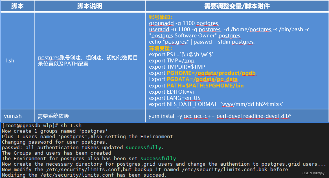This screenshot has width=329, height=178.
Task: Select the yum.sh script cell
Action: [x=17, y=116]
